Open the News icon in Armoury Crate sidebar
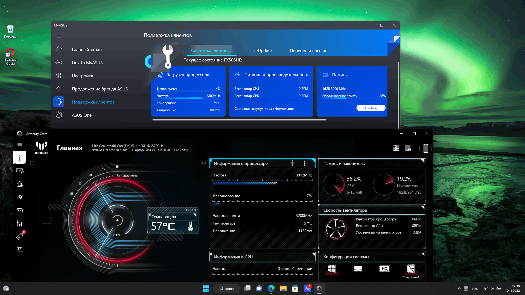The width and height of the screenshot is (525, 295). point(20,249)
